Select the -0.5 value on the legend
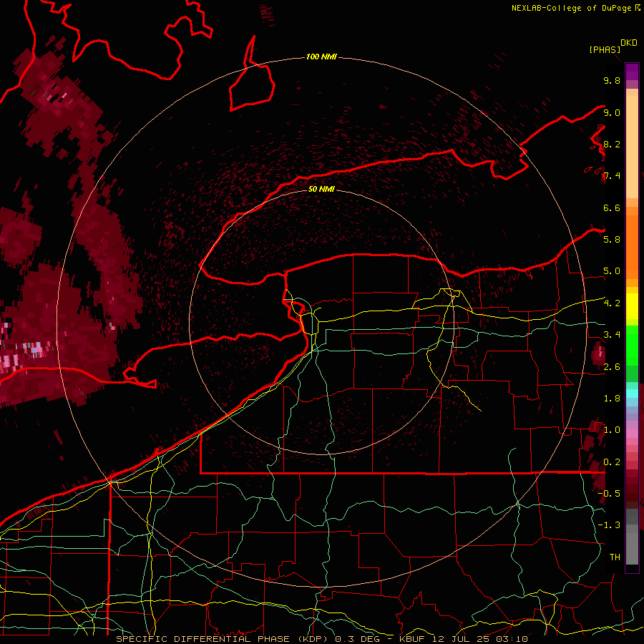The image size is (644, 644). tap(609, 493)
